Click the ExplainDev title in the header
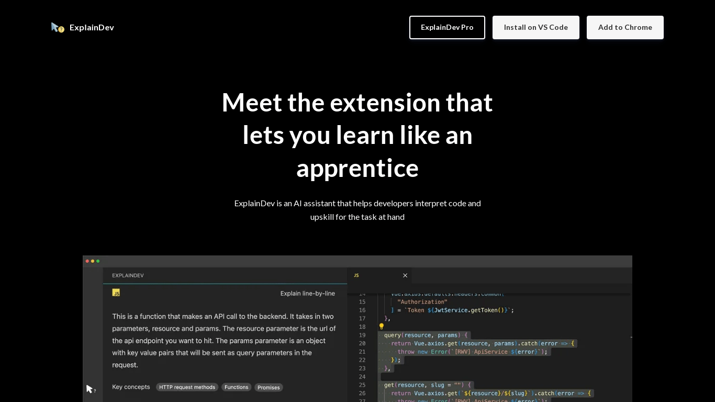 pyautogui.click(x=92, y=27)
